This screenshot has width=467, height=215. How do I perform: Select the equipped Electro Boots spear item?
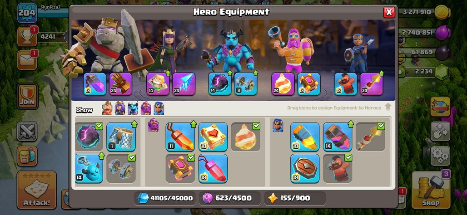370,137
